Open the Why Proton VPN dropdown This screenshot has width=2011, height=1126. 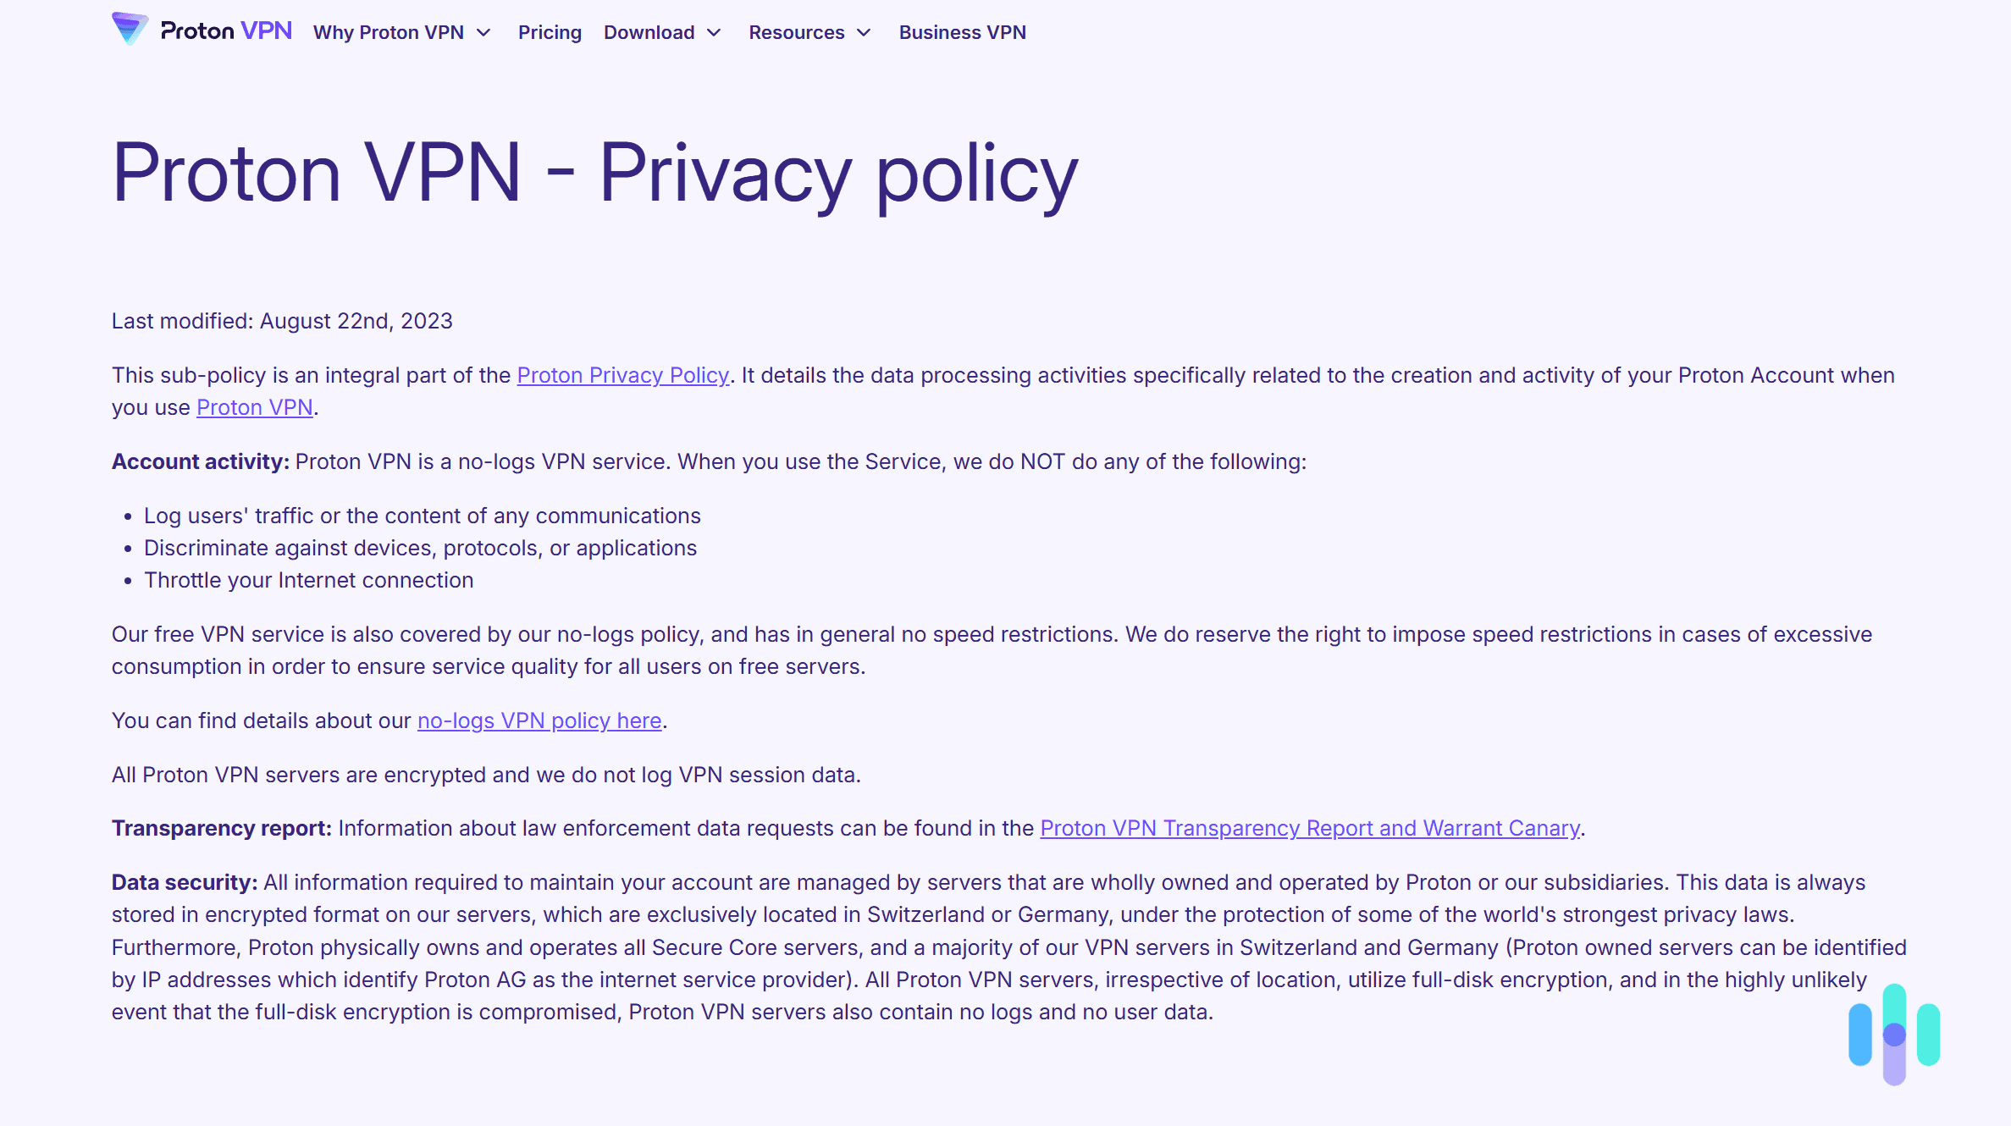[389, 32]
